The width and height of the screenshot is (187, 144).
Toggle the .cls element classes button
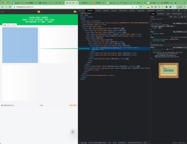tap(175, 17)
